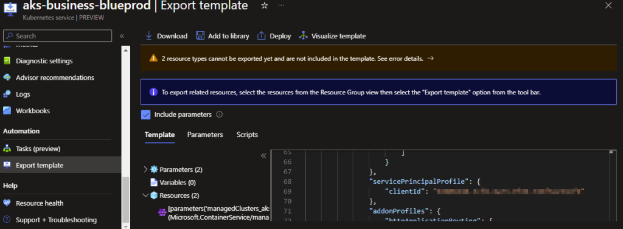Favorite the resource with the star icon

tap(264, 6)
